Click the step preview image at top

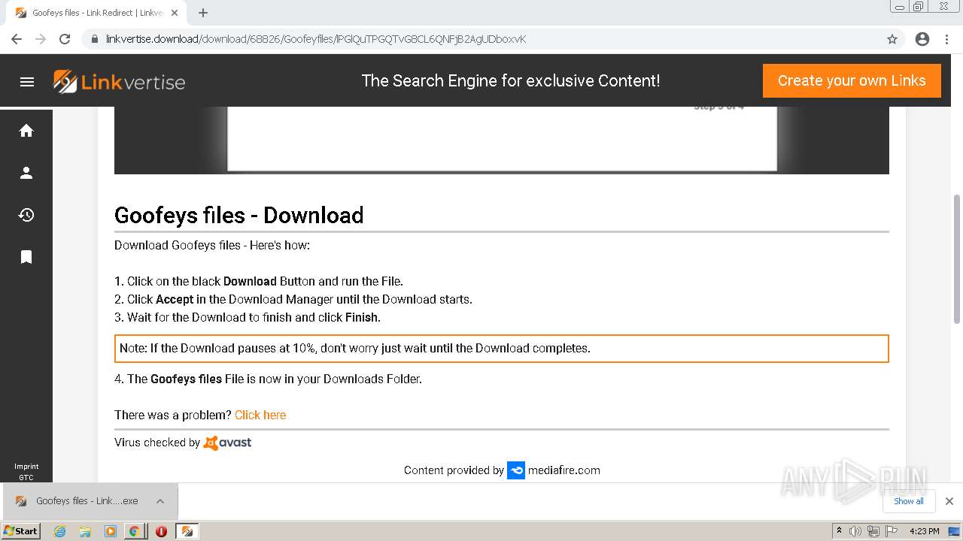pyautogui.click(x=502, y=141)
